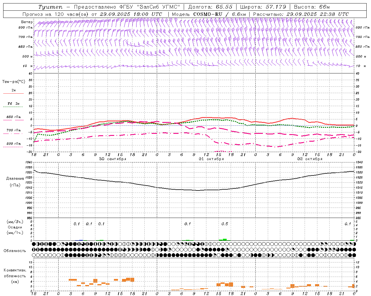Click the Прогноз на 120 часа(ов) text
This screenshot has height=296, width=371.
56,14
